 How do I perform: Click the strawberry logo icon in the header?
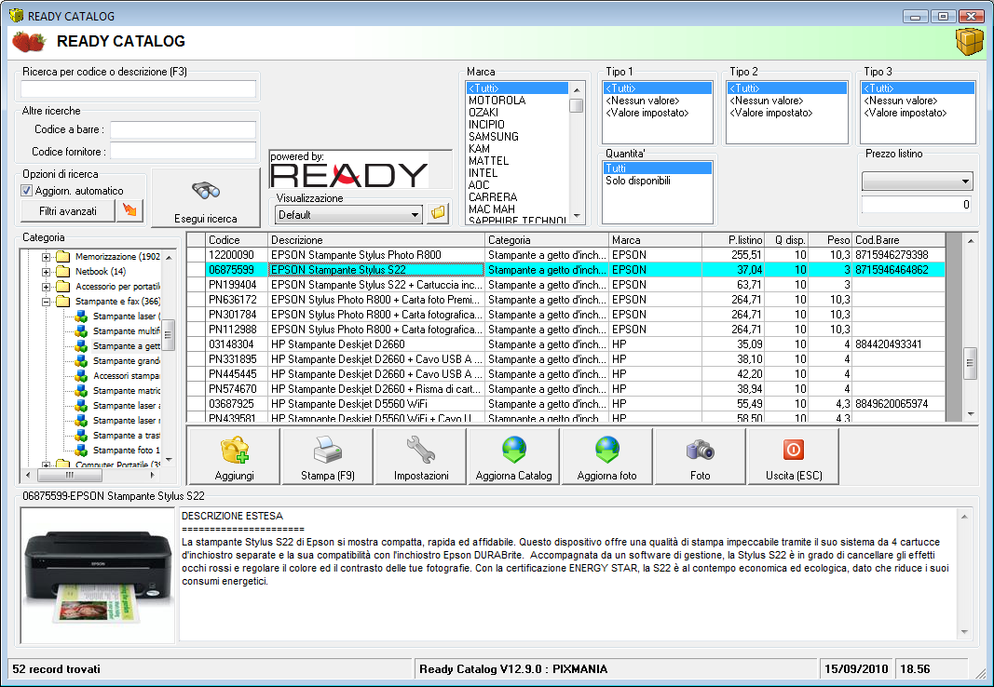tap(29, 42)
